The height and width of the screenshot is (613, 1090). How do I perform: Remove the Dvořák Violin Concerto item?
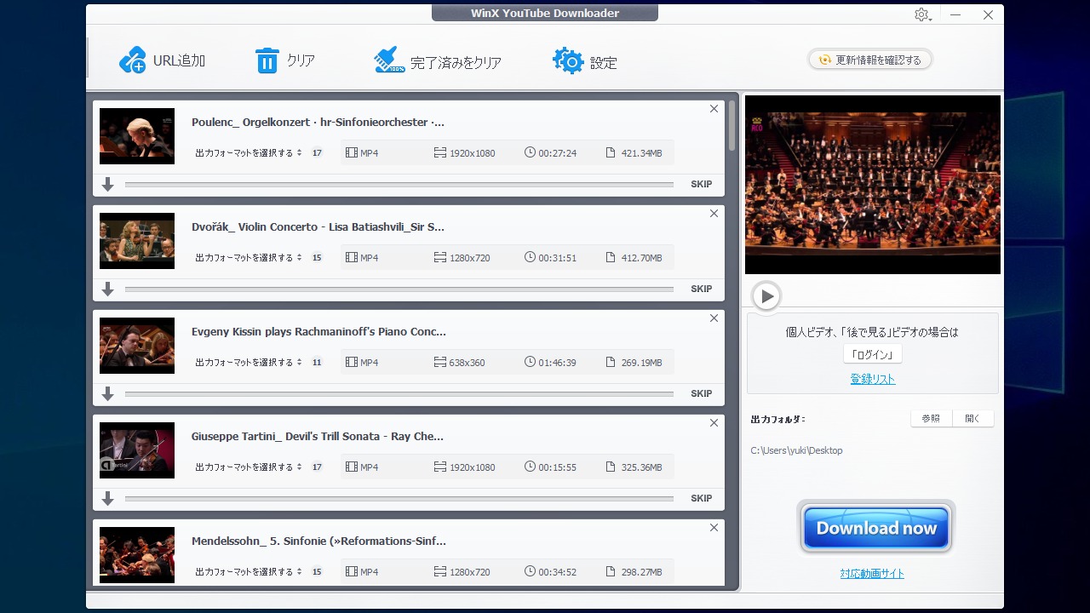pos(714,214)
